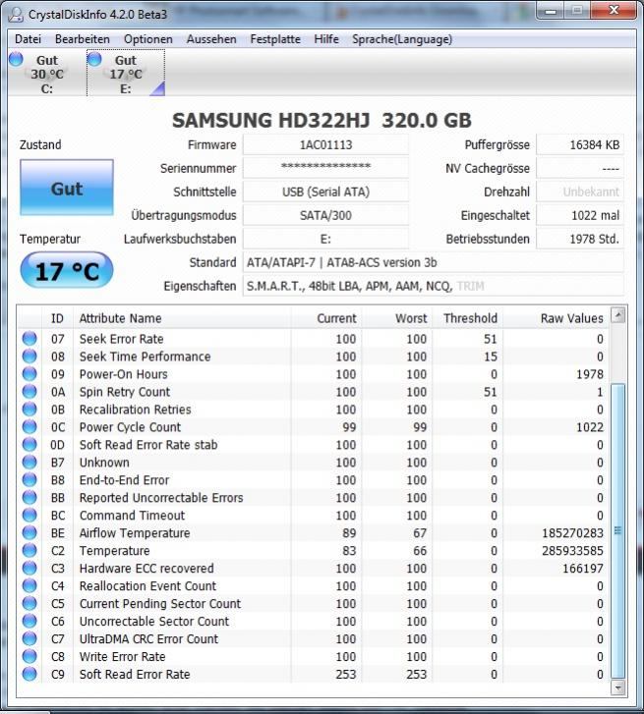Open the Sprache(Language) menu
Viewport: 644px width, 714px height.
[402, 39]
